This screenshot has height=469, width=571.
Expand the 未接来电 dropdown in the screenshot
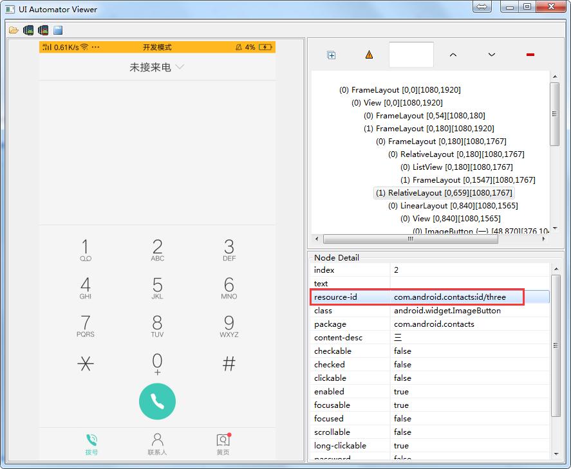pyautogui.click(x=179, y=66)
